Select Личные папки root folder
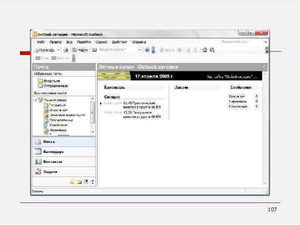Image resolution: width=300 pixels, height=225 pixels. [x=52, y=100]
